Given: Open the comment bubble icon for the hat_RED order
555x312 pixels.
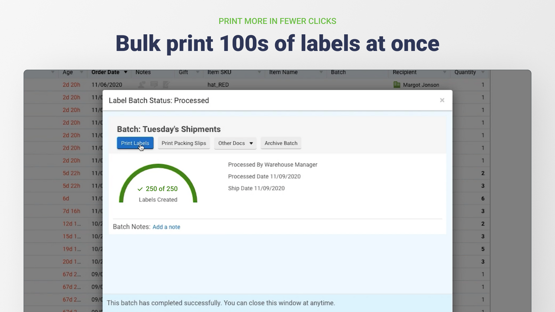Looking at the screenshot, I should coord(154,84).
